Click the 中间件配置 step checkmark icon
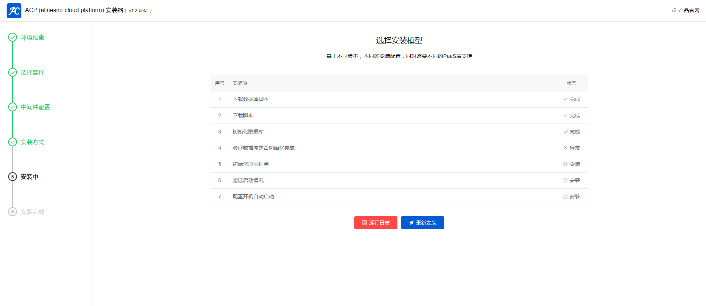This screenshot has width=706, height=306. (x=13, y=107)
